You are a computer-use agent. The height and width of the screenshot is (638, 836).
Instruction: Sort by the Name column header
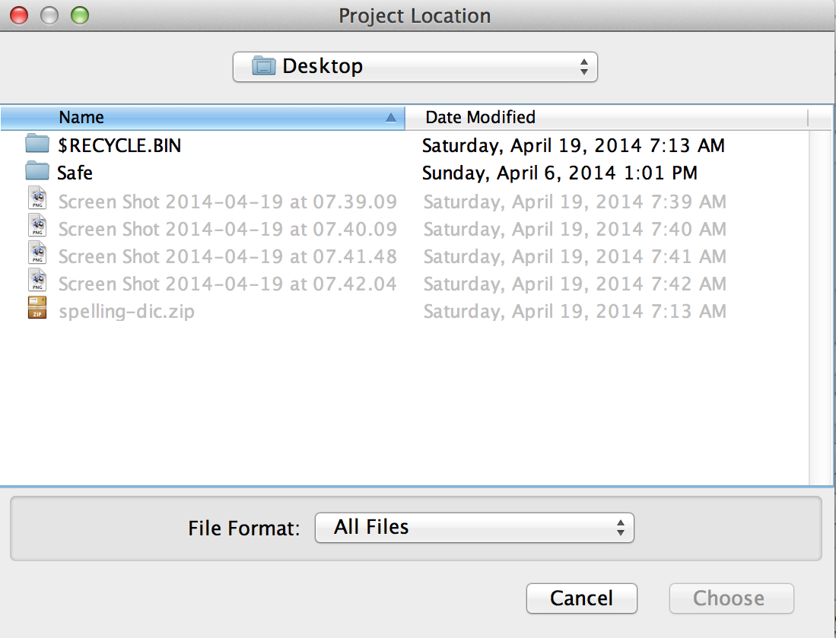tap(202, 117)
